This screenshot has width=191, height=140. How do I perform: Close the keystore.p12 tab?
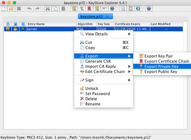pos(107,16)
